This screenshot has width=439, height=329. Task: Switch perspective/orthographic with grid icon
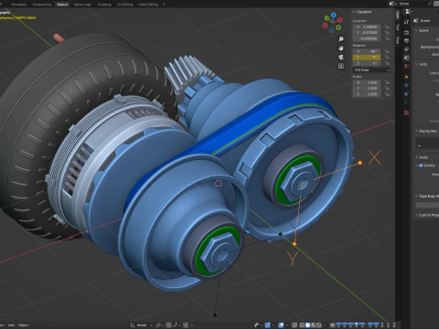[341, 66]
